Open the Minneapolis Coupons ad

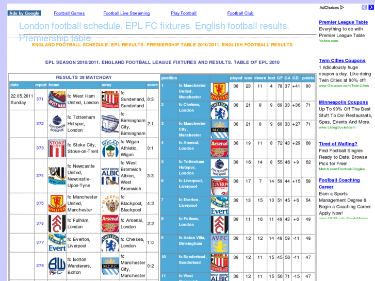343,103
